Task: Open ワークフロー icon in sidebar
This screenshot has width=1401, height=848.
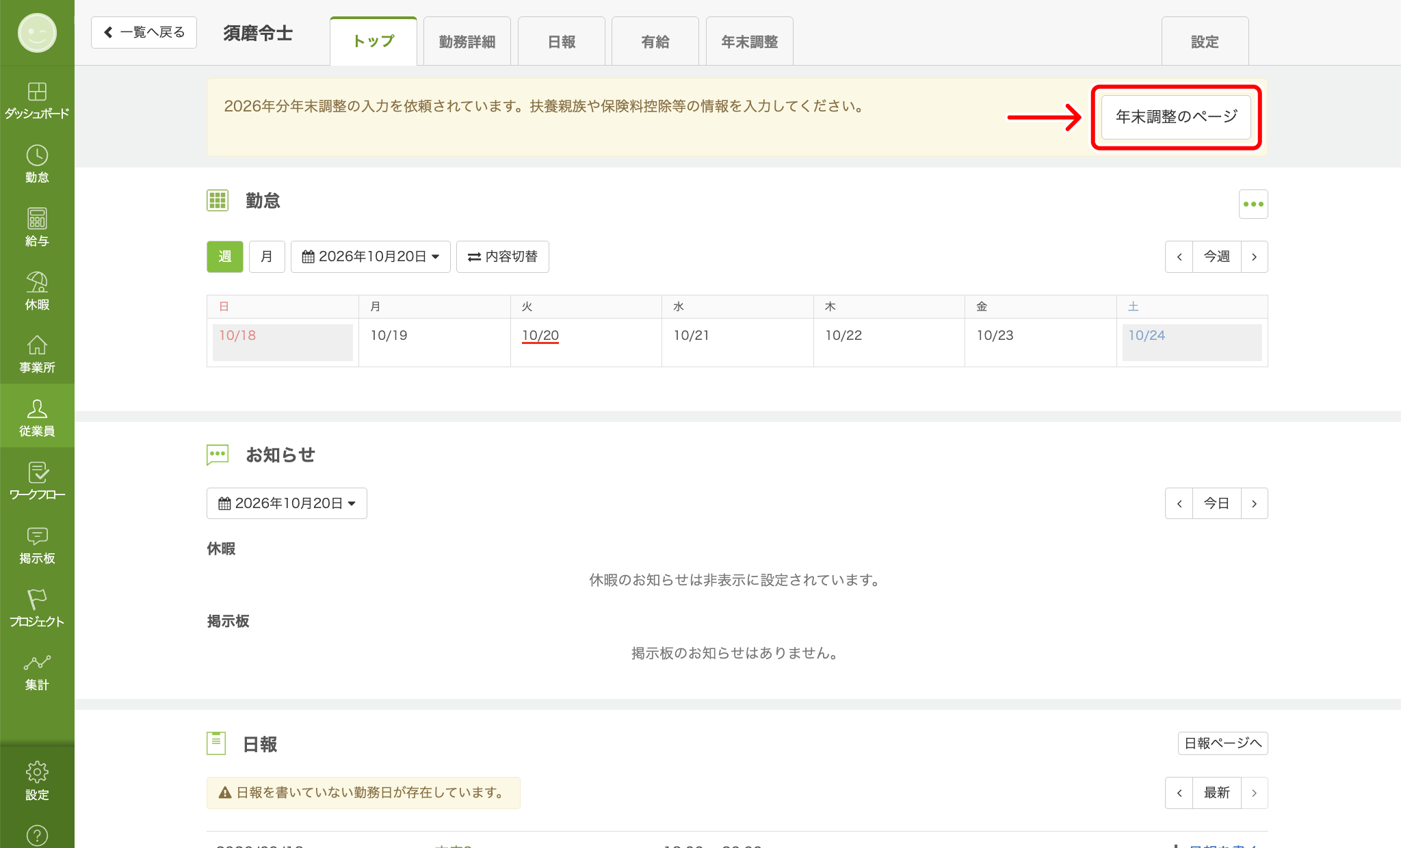Action: point(37,481)
